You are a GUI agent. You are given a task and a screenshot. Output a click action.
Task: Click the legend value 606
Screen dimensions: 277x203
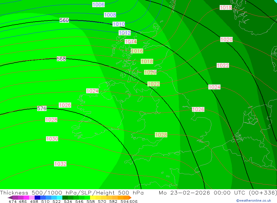(134, 201)
